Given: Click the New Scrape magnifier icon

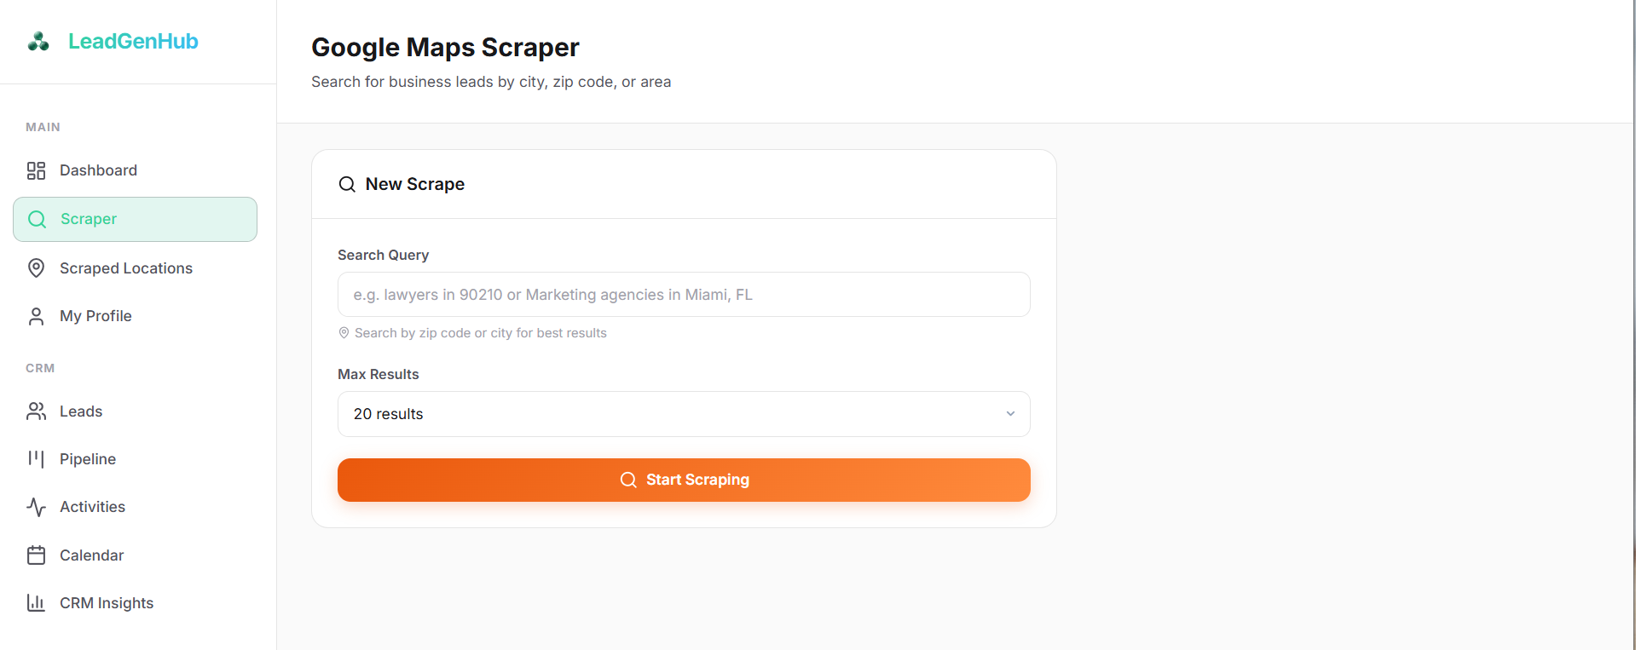Looking at the screenshot, I should pos(347,184).
